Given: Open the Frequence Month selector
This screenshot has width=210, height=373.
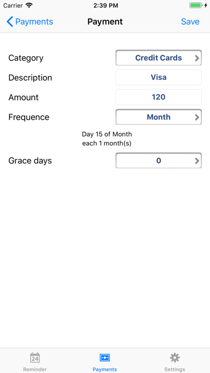Looking at the screenshot, I should (x=159, y=117).
